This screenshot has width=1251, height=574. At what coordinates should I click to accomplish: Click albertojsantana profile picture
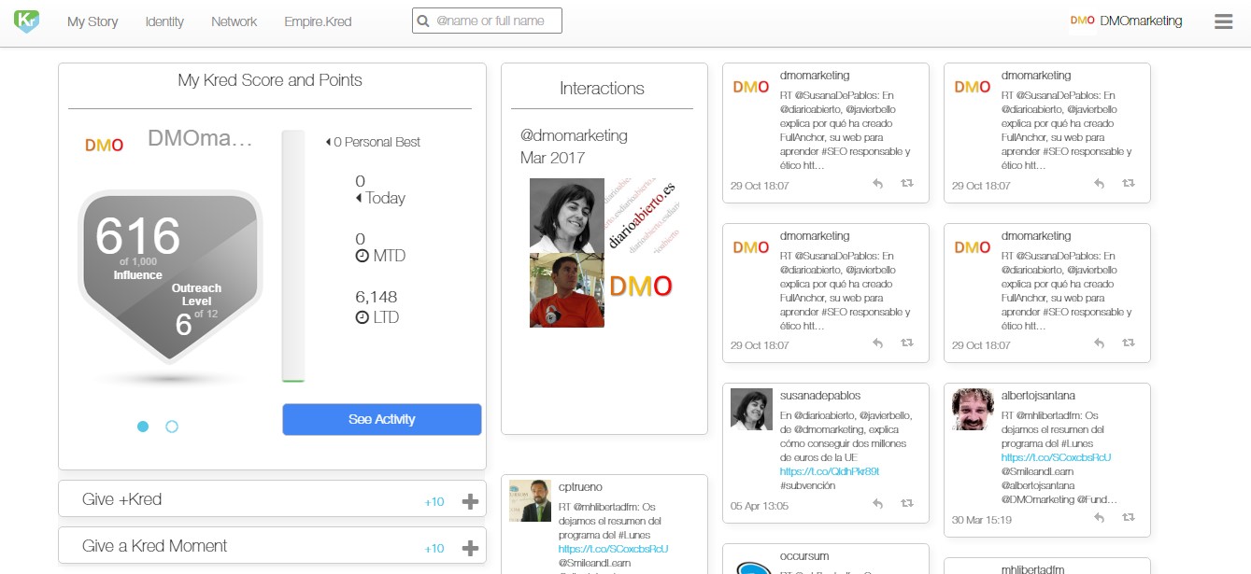(x=973, y=410)
